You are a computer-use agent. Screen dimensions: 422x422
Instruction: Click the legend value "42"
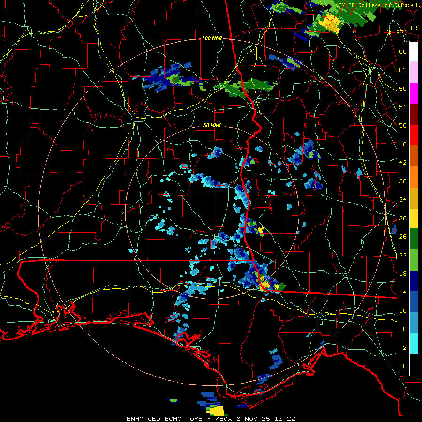403,163
